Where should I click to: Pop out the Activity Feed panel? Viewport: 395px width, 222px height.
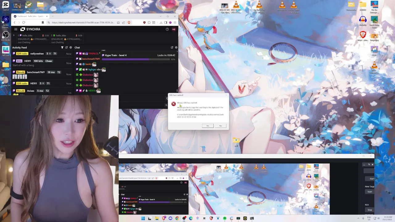[x=66, y=47]
